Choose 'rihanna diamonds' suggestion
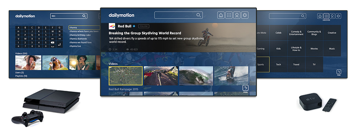The image size is (356, 131). (78, 39)
